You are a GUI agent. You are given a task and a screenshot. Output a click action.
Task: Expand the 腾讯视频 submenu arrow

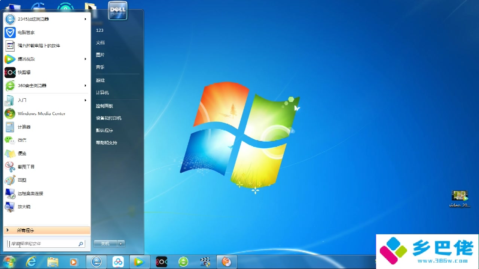pyautogui.click(x=85, y=59)
